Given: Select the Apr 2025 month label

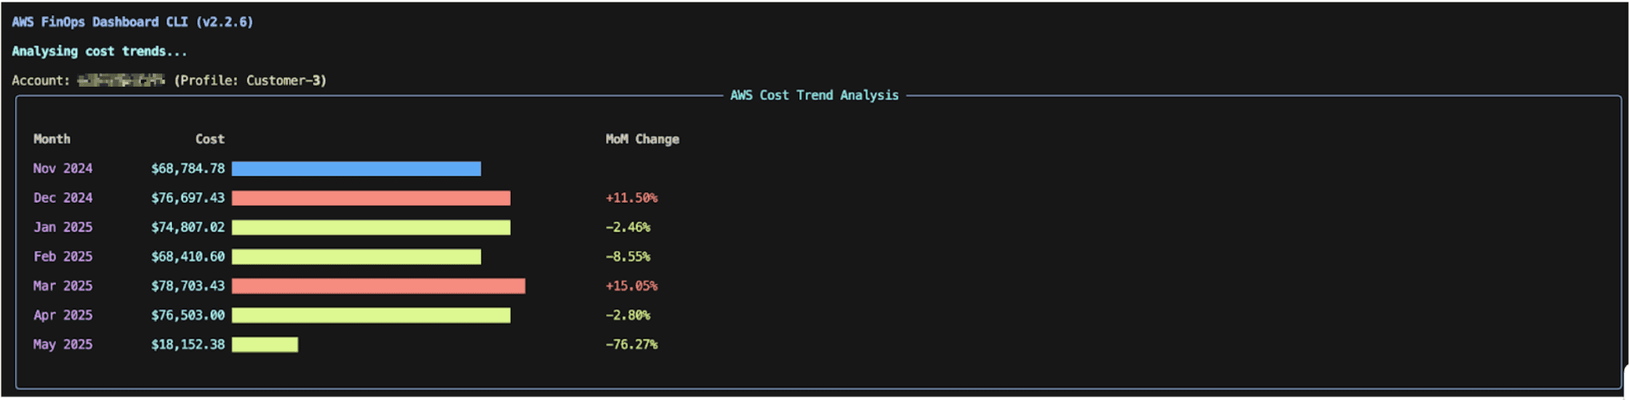Looking at the screenshot, I should click(x=63, y=316).
